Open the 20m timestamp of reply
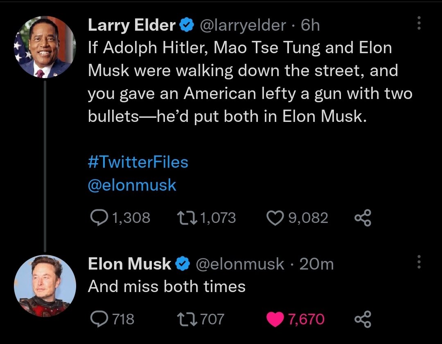The image size is (442, 344). (316, 264)
